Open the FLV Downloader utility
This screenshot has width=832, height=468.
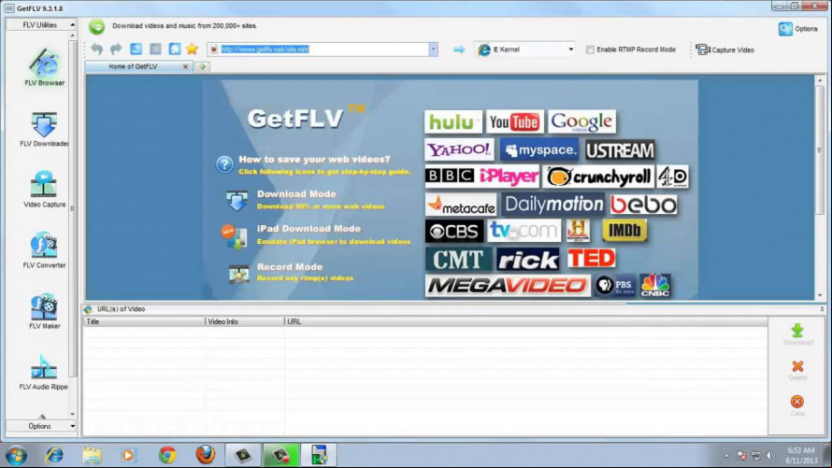(x=44, y=129)
